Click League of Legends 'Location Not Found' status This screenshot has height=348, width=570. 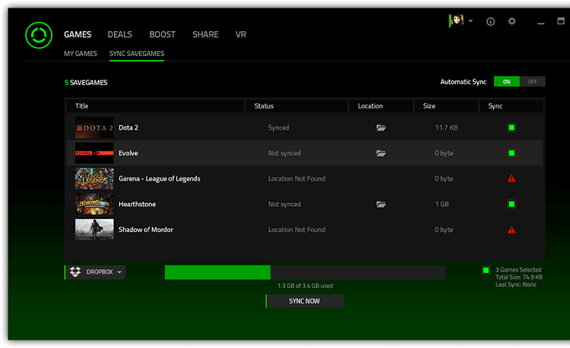pyautogui.click(x=296, y=179)
